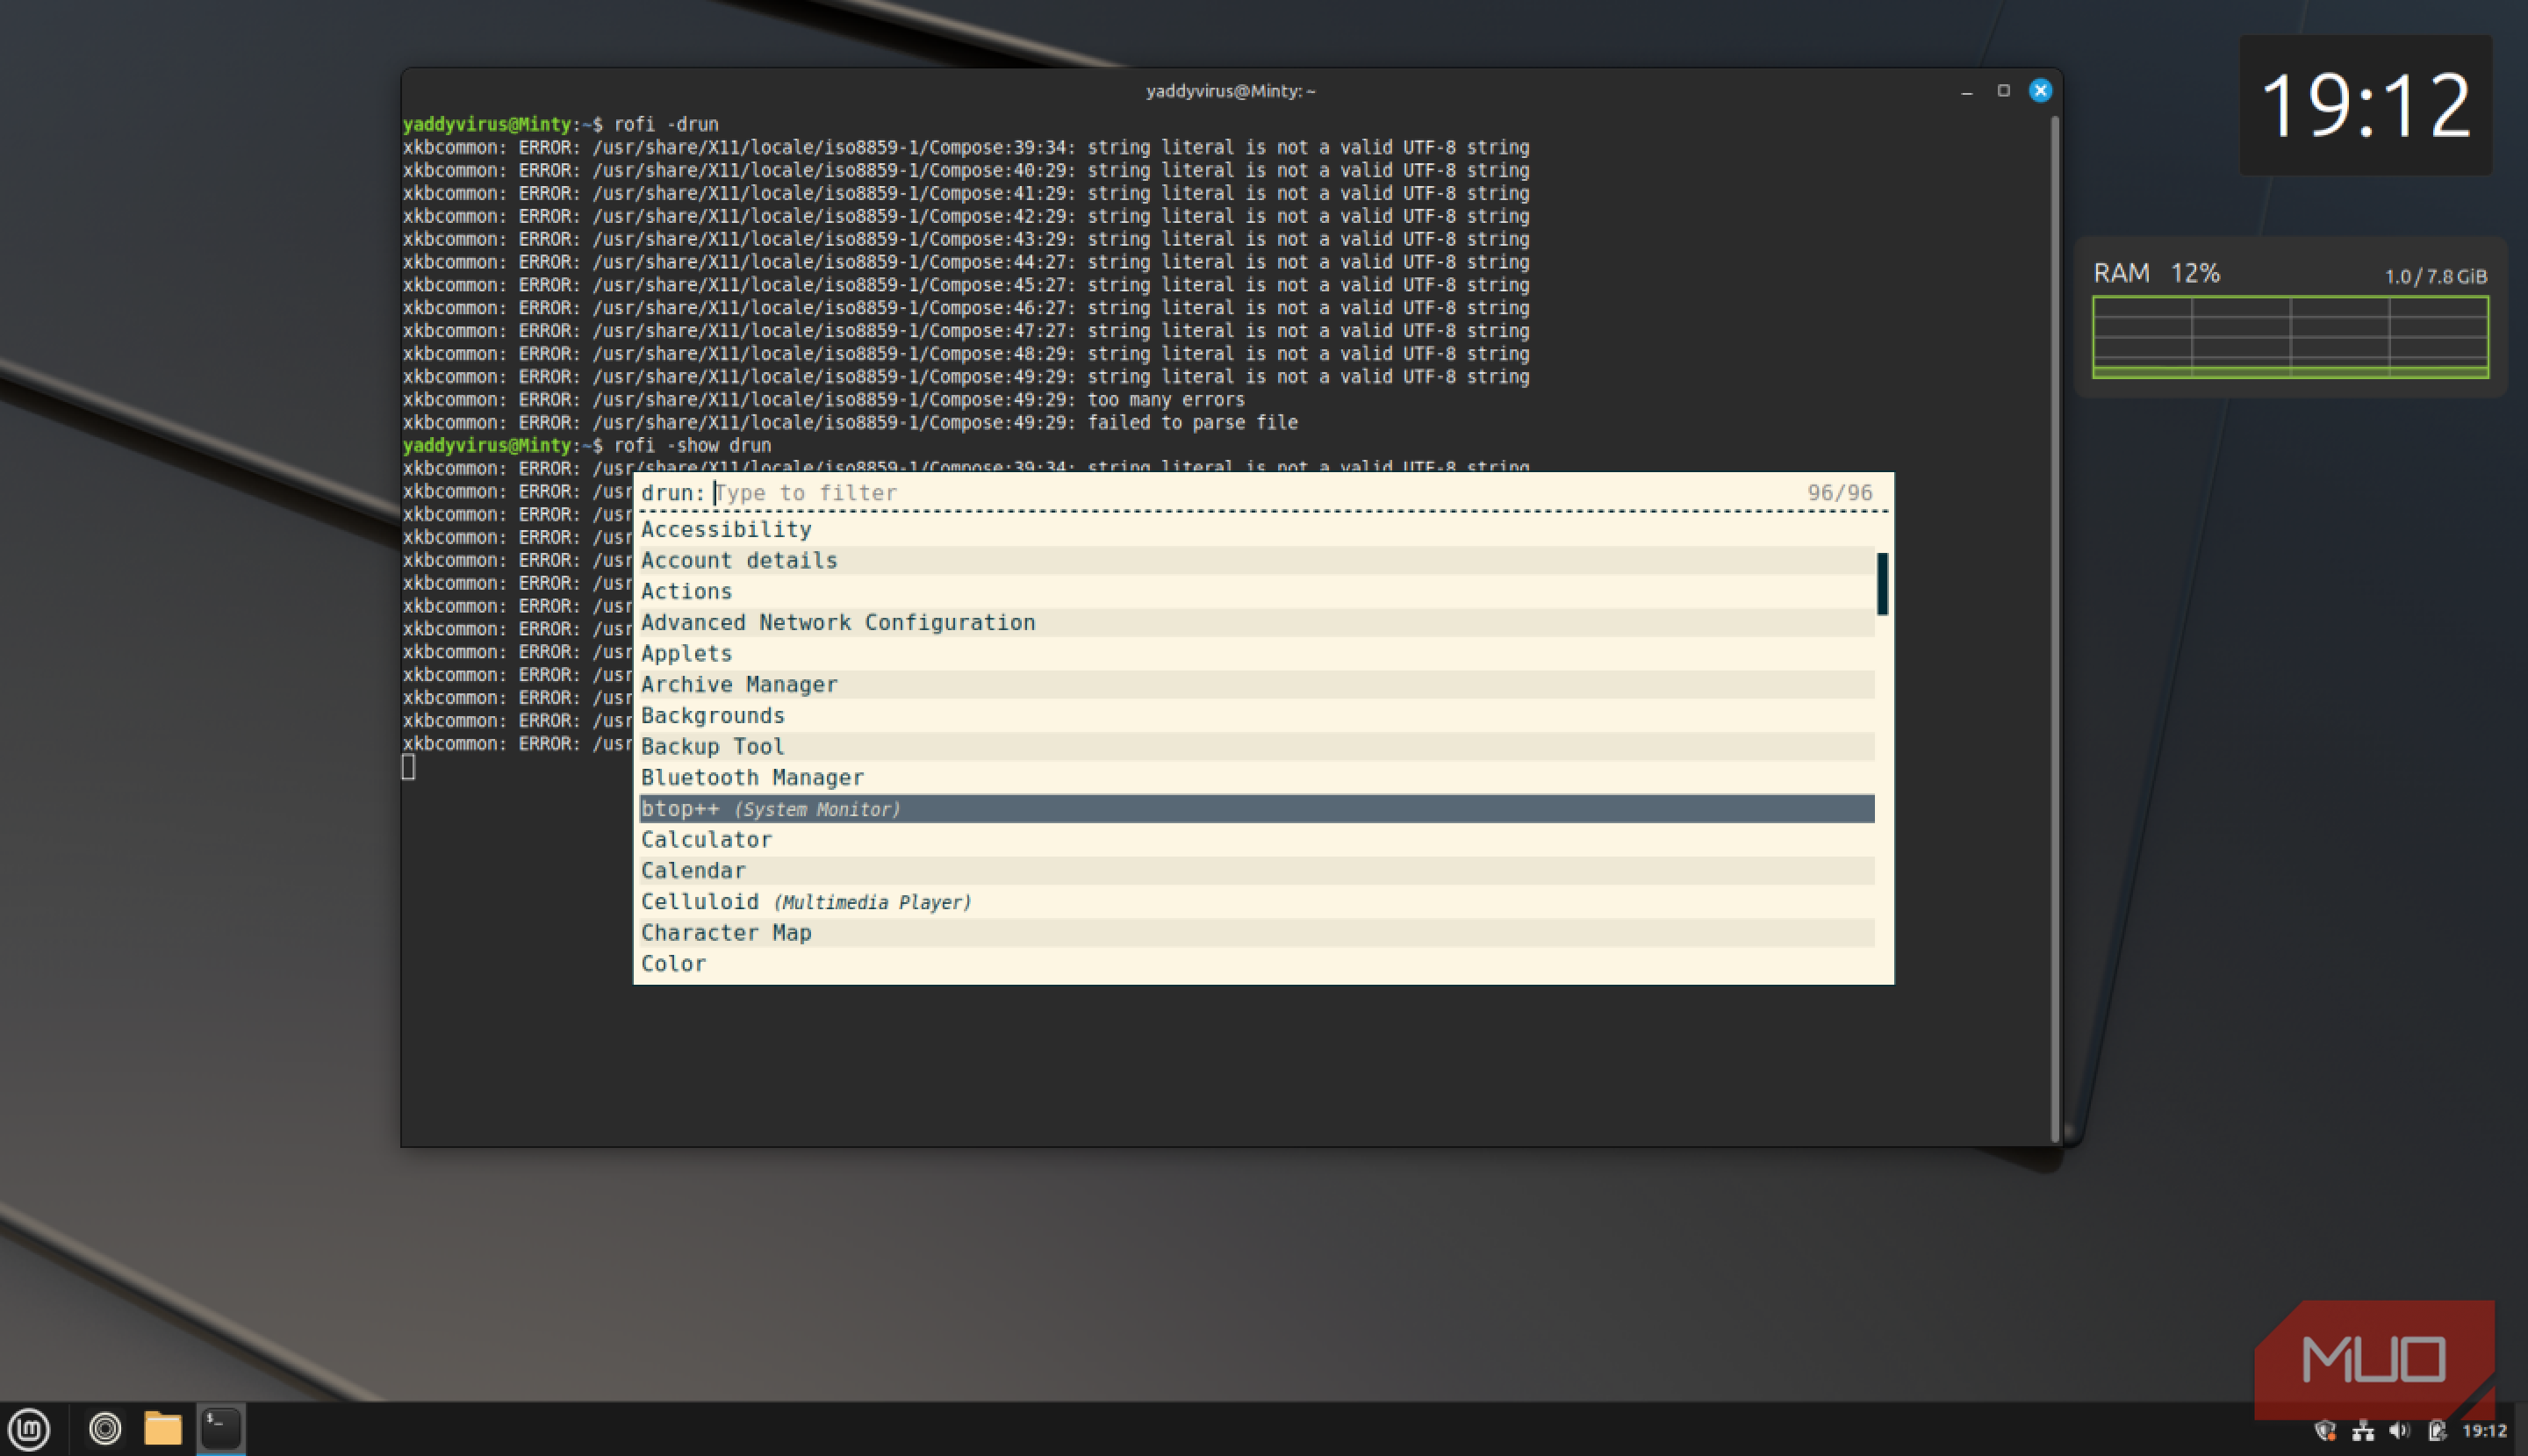Viewport: 2528px width, 1456px height.
Task: Open the Linux Mint start menu
Action: coord(29,1429)
